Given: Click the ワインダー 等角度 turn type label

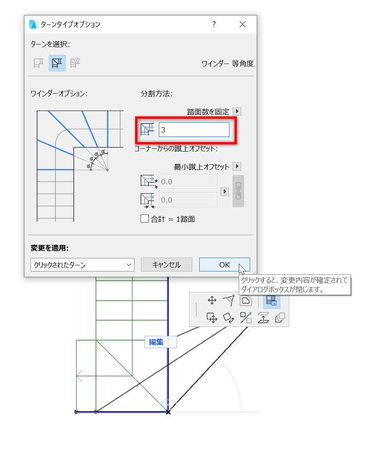Looking at the screenshot, I should pos(227,64).
